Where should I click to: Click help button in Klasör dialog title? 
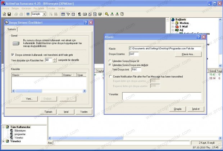(x=199, y=37)
